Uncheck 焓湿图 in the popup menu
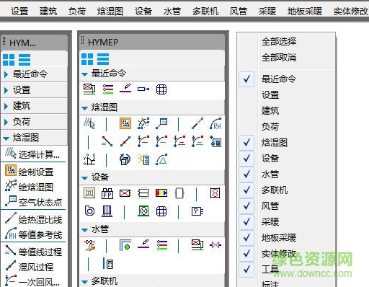369x287 pixels. click(246, 142)
